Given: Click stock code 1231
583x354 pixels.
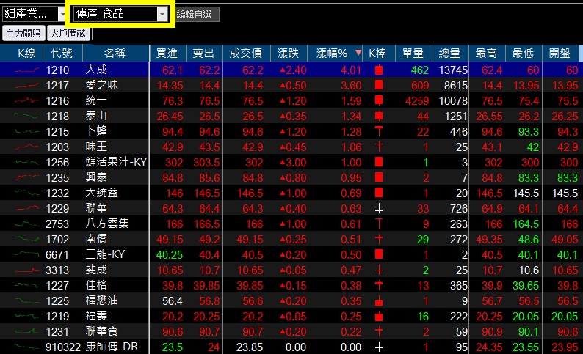Looking at the screenshot, I should [57, 332].
